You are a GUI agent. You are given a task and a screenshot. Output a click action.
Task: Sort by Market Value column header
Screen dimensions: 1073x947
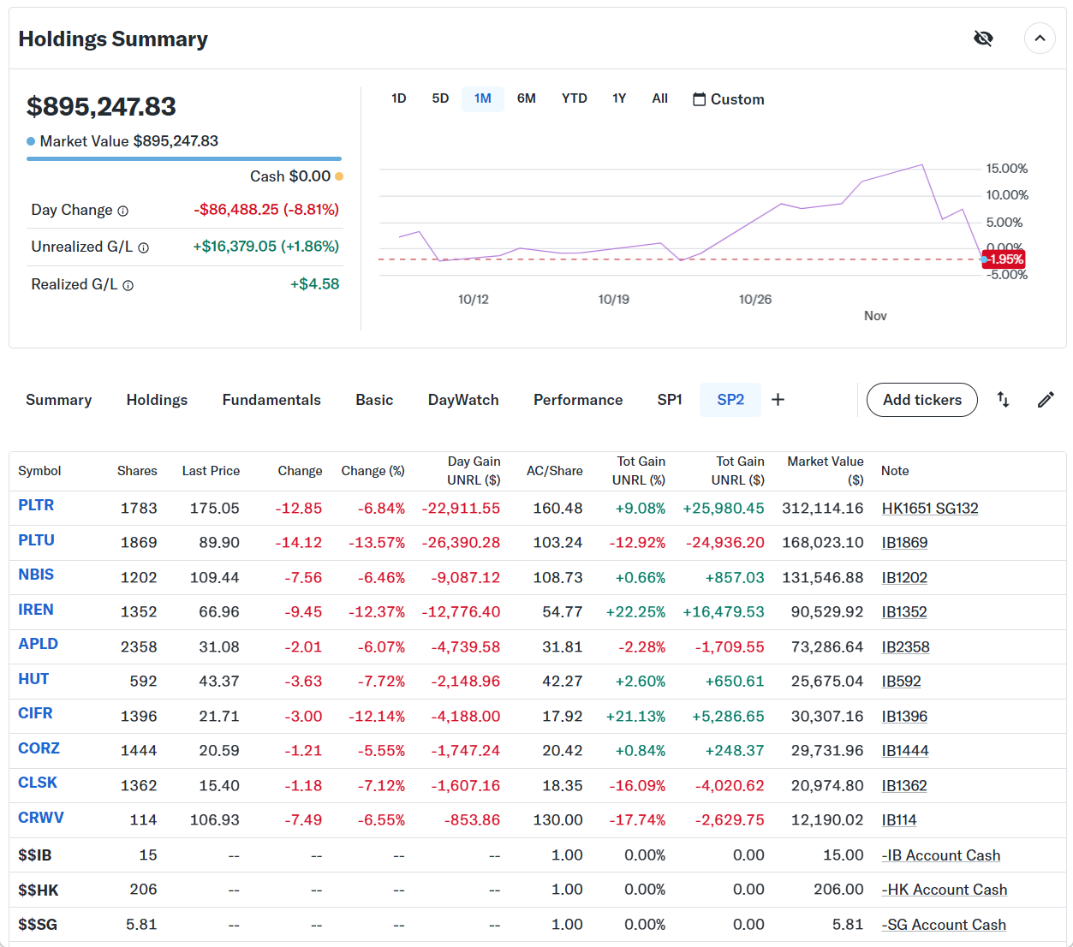[x=826, y=471]
